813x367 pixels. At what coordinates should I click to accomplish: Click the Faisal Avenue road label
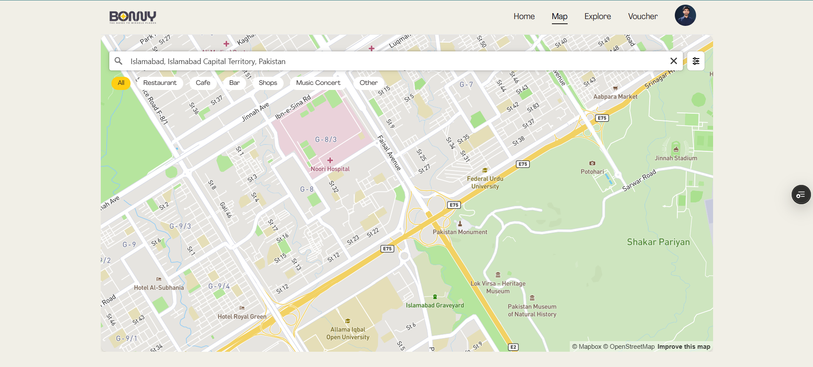coord(389,153)
